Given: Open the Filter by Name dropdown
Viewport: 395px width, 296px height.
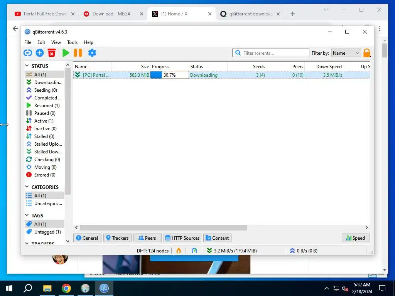Looking at the screenshot, I should (x=346, y=53).
